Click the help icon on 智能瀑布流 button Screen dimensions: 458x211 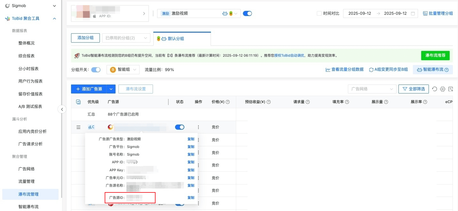point(446,69)
